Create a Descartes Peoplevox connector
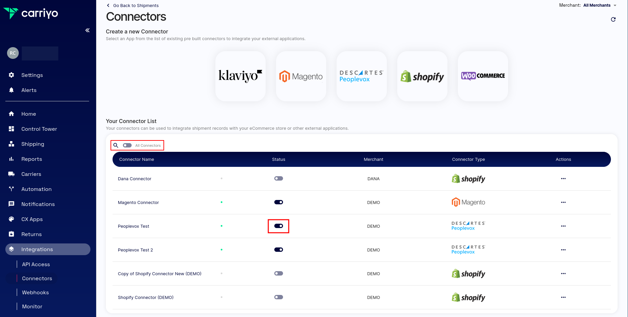This screenshot has height=317, width=628. 362,76
